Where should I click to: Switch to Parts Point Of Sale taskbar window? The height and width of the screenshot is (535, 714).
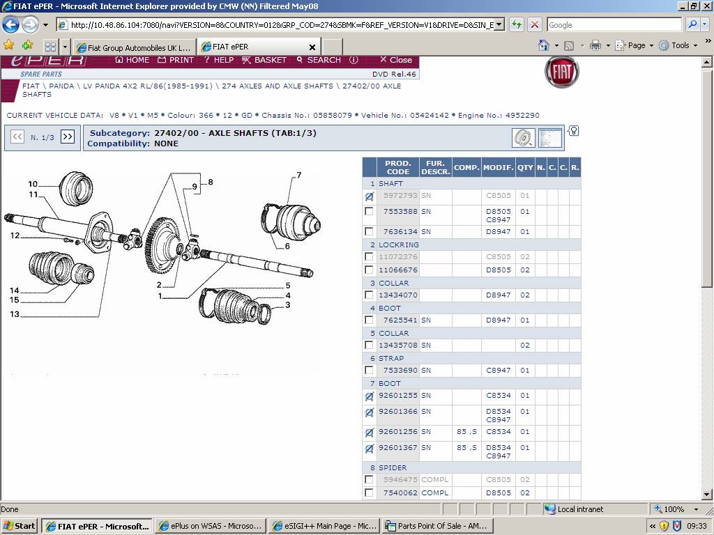click(x=436, y=526)
